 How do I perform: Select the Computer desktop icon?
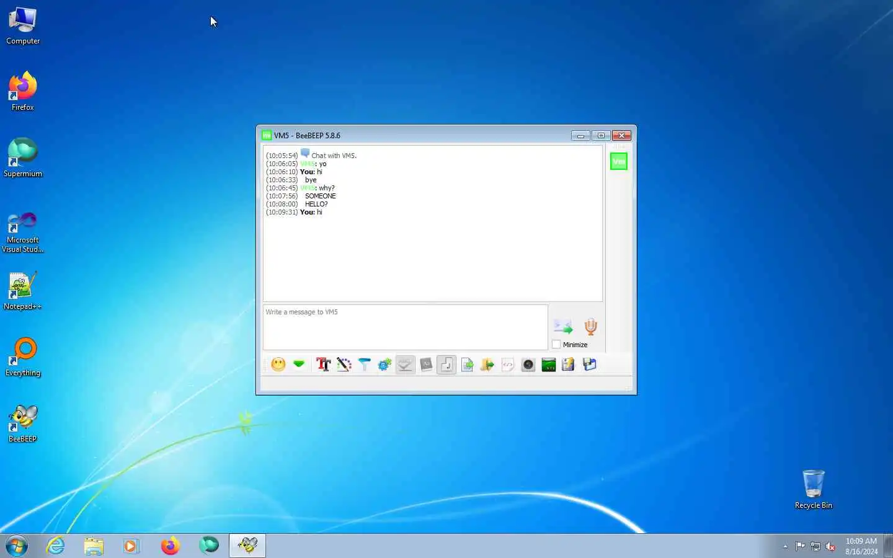tap(23, 26)
